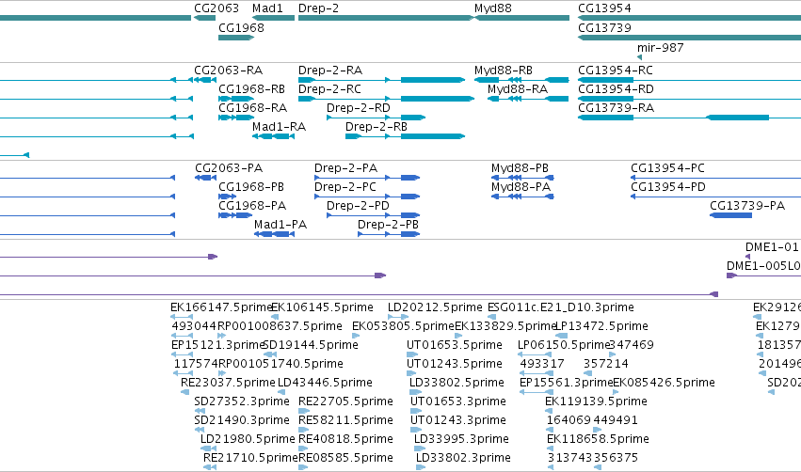The width and height of the screenshot is (801, 472).
Task: Select transcript Drep-2-RB label
Action: 376,127
